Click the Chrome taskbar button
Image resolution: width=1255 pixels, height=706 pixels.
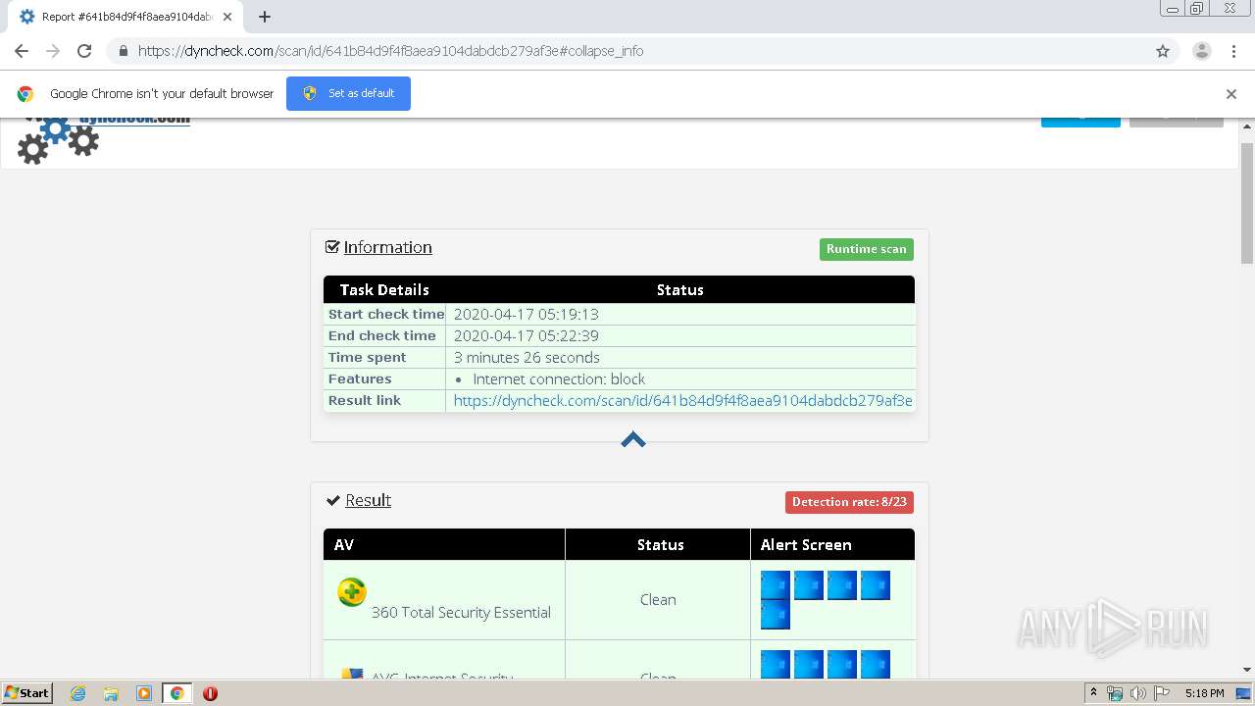(x=177, y=693)
